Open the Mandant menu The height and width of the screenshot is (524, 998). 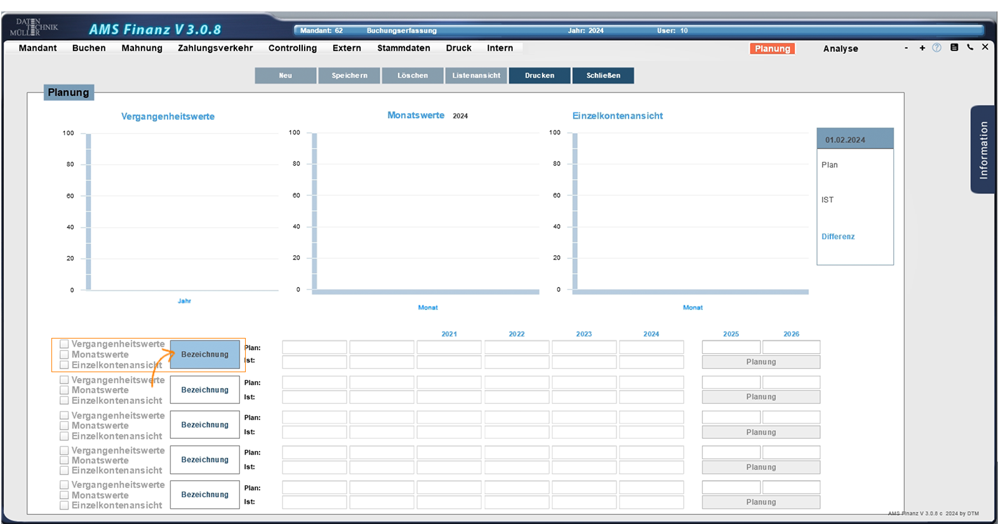tap(37, 48)
